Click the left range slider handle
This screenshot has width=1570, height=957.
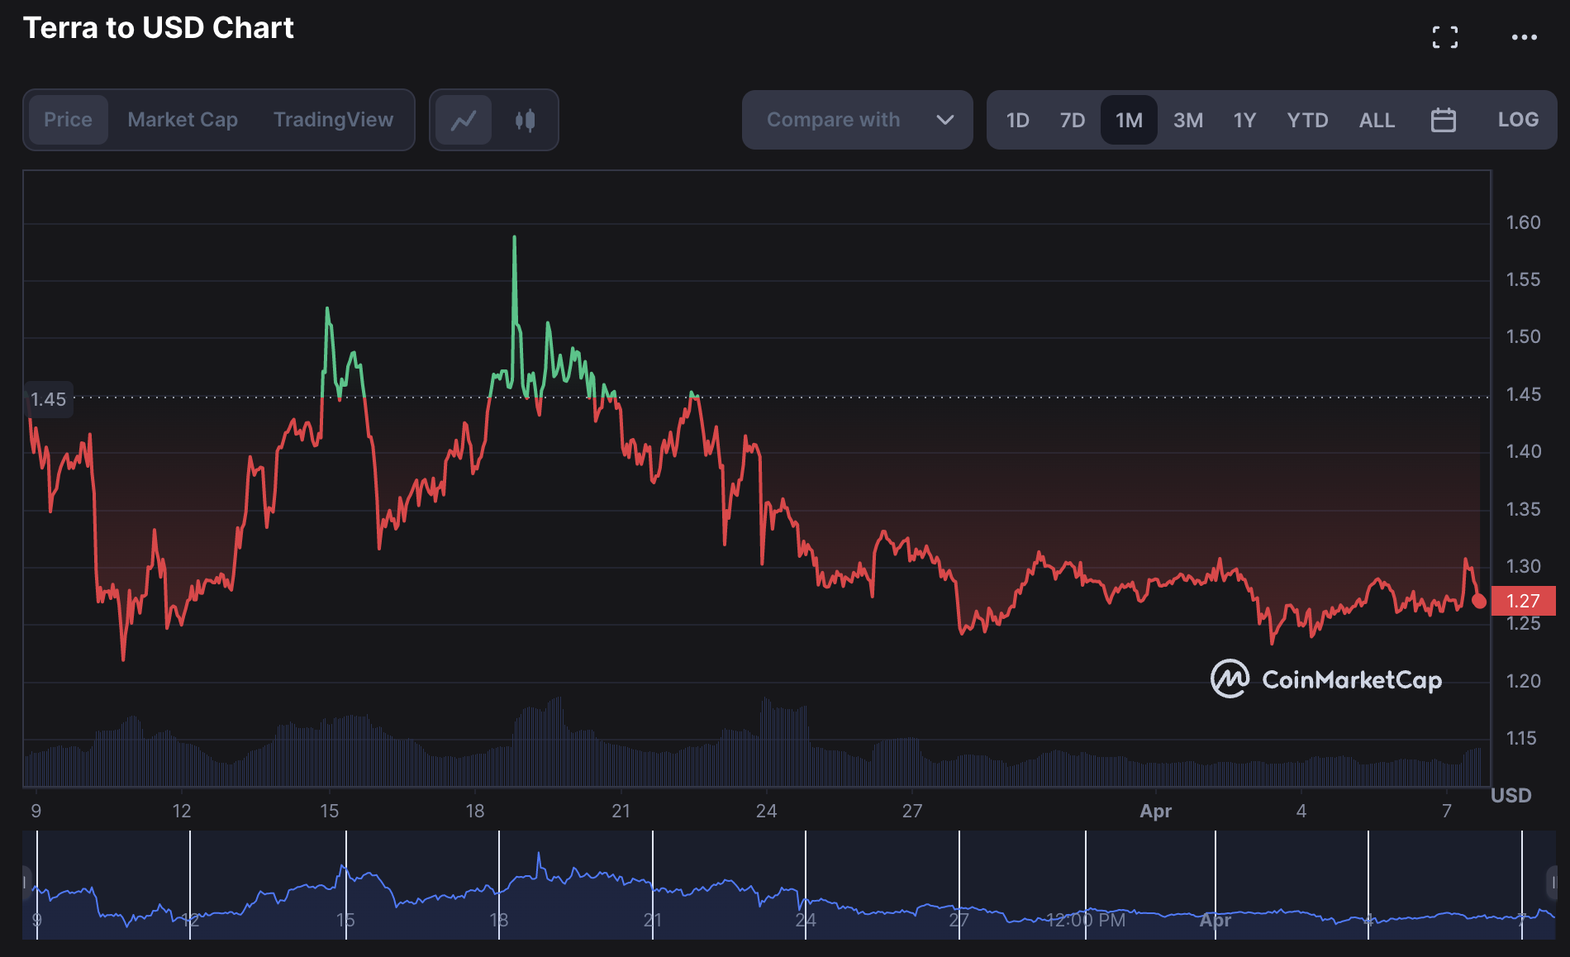pos(26,883)
